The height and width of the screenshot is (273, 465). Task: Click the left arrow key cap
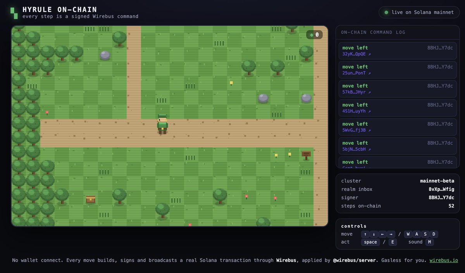pos(382,234)
